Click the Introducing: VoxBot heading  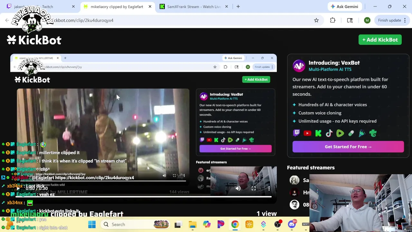334,63
